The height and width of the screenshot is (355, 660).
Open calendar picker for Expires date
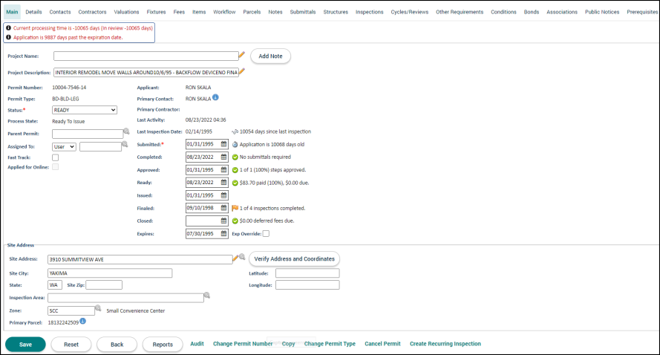pos(223,234)
